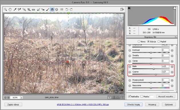The width and height of the screenshot is (180, 110).
Task: Click the Gotowe button
Action: pyautogui.click(x=169, y=105)
